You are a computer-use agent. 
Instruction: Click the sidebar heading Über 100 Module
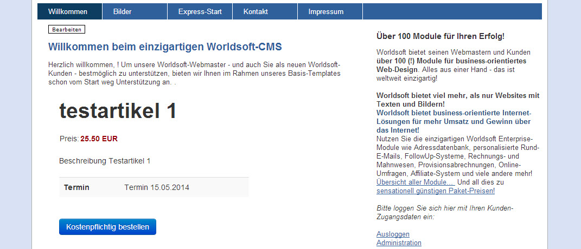click(x=440, y=36)
